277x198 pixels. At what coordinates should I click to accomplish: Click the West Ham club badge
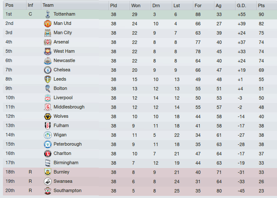point(48,52)
